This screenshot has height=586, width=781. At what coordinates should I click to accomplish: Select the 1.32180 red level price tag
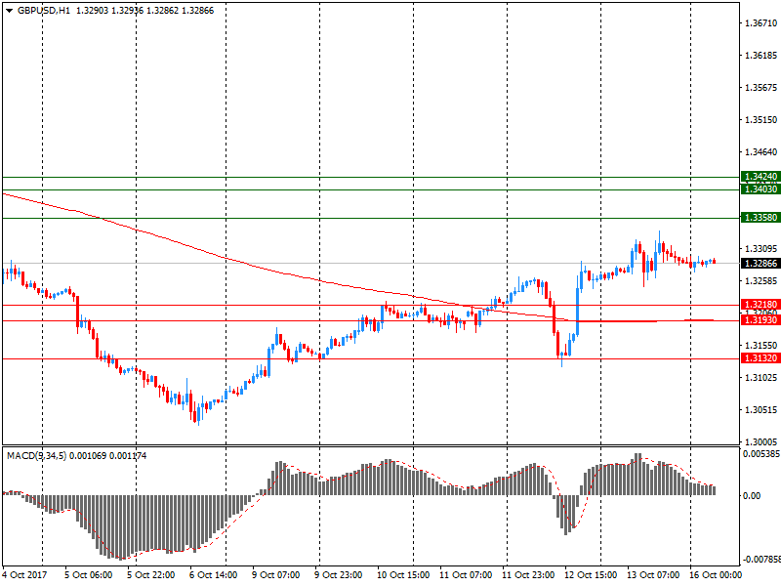click(760, 305)
